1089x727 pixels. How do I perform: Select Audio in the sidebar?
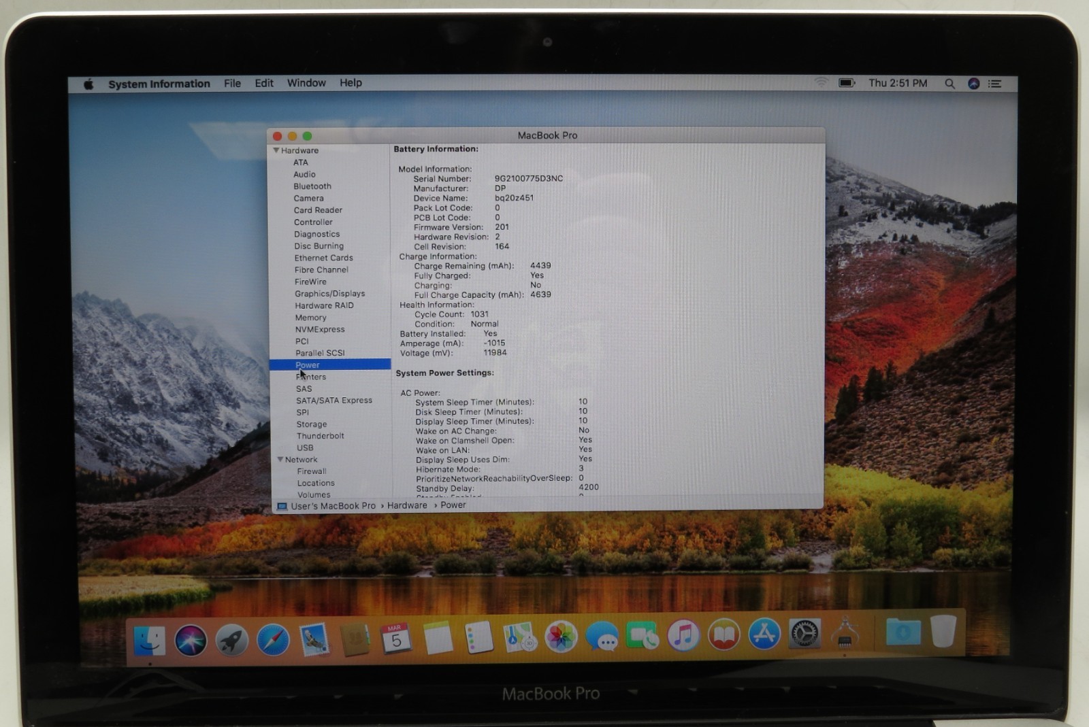tap(304, 174)
